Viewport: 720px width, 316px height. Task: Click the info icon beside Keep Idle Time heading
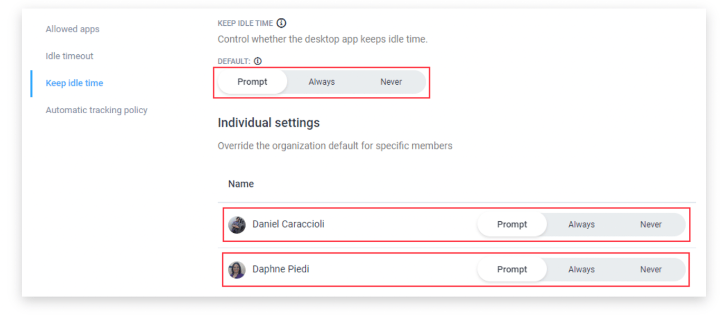(281, 23)
